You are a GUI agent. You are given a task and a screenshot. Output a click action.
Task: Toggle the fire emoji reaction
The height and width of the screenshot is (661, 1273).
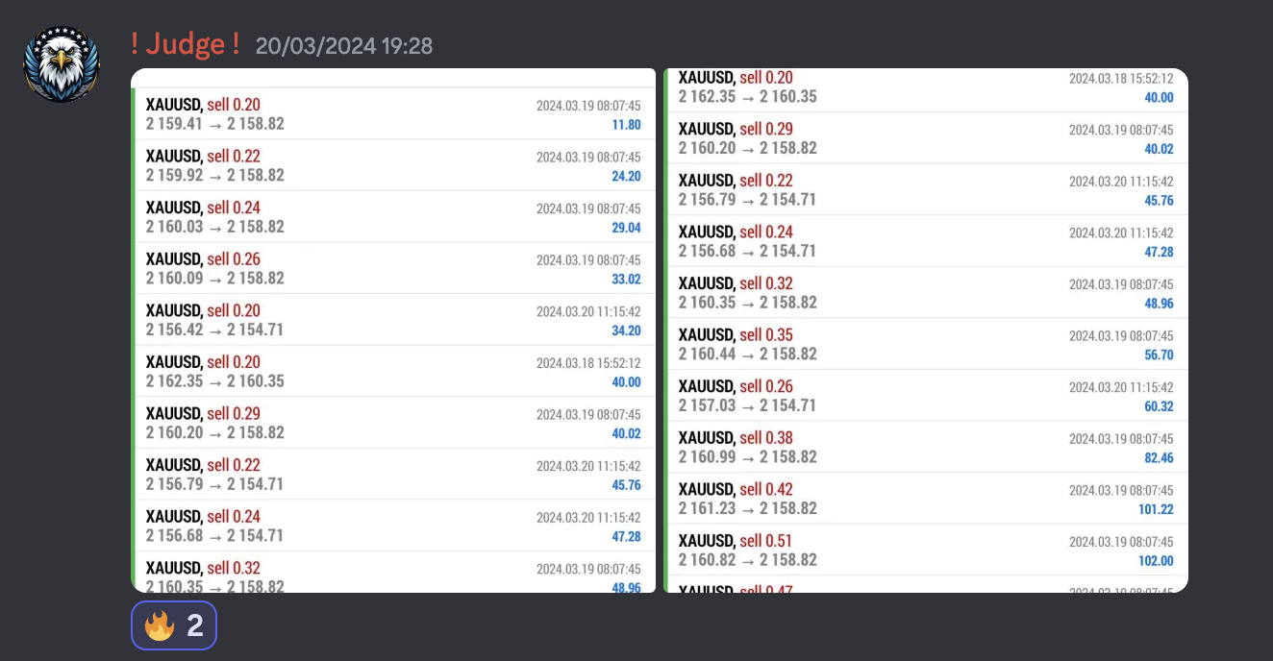click(174, 625)
